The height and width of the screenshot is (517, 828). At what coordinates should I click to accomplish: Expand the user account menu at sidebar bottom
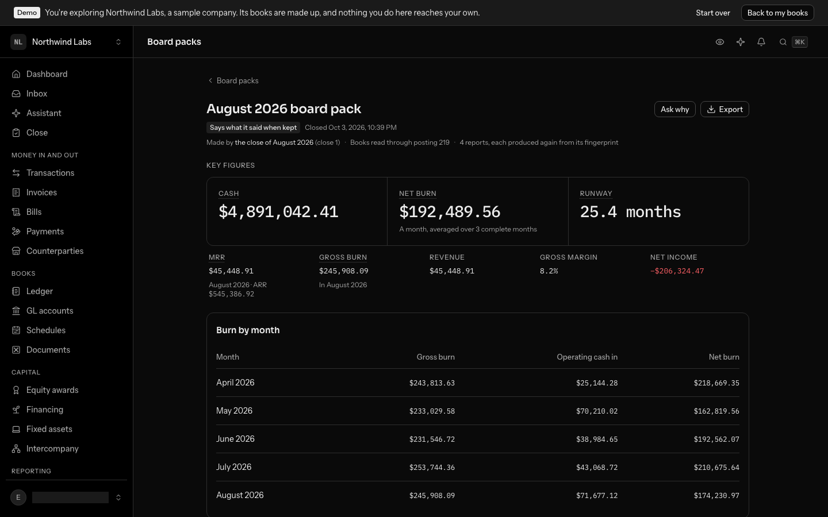pos(67,497)
